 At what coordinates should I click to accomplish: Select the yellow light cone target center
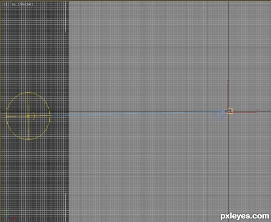(x=28, y=116)
